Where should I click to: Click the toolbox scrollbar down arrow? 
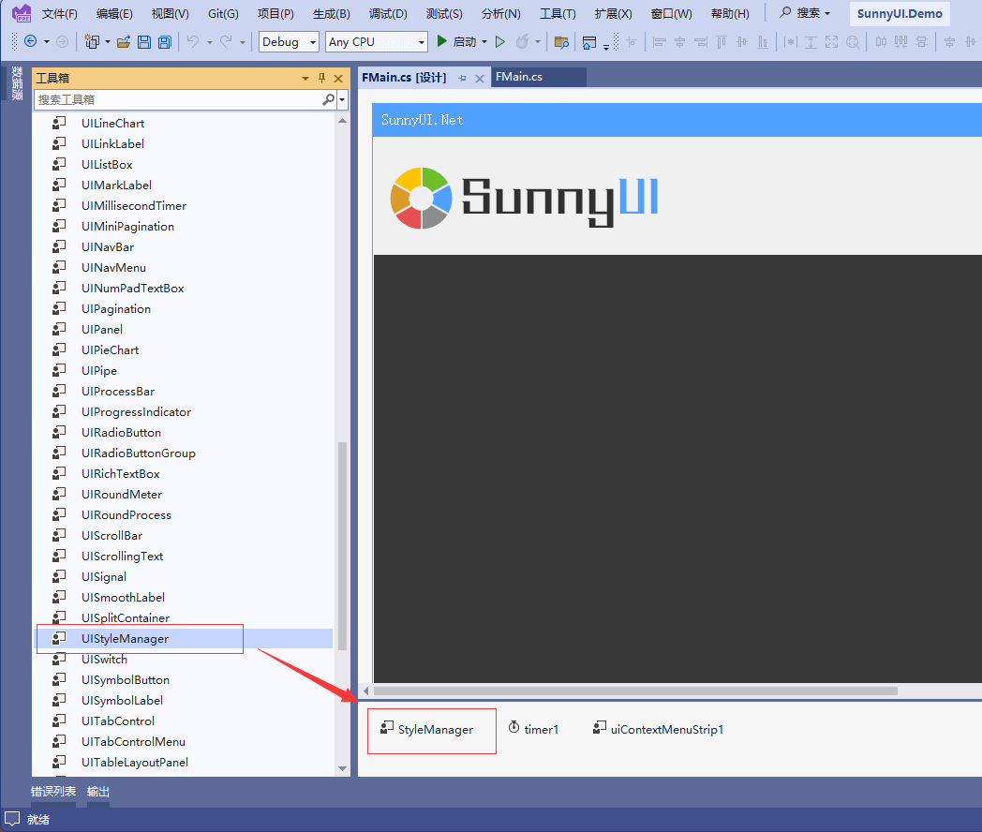tap(343, 768)
